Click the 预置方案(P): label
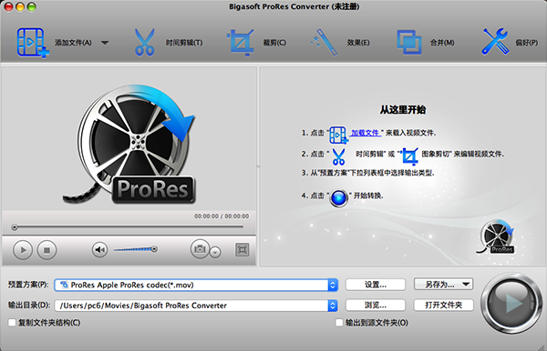The height and width of the screenshot is (351, 547). (x=28, y=285)
